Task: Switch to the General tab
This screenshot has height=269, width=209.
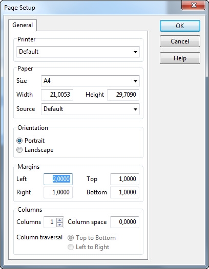Action: pyautogui.click(x=23, y=25)
